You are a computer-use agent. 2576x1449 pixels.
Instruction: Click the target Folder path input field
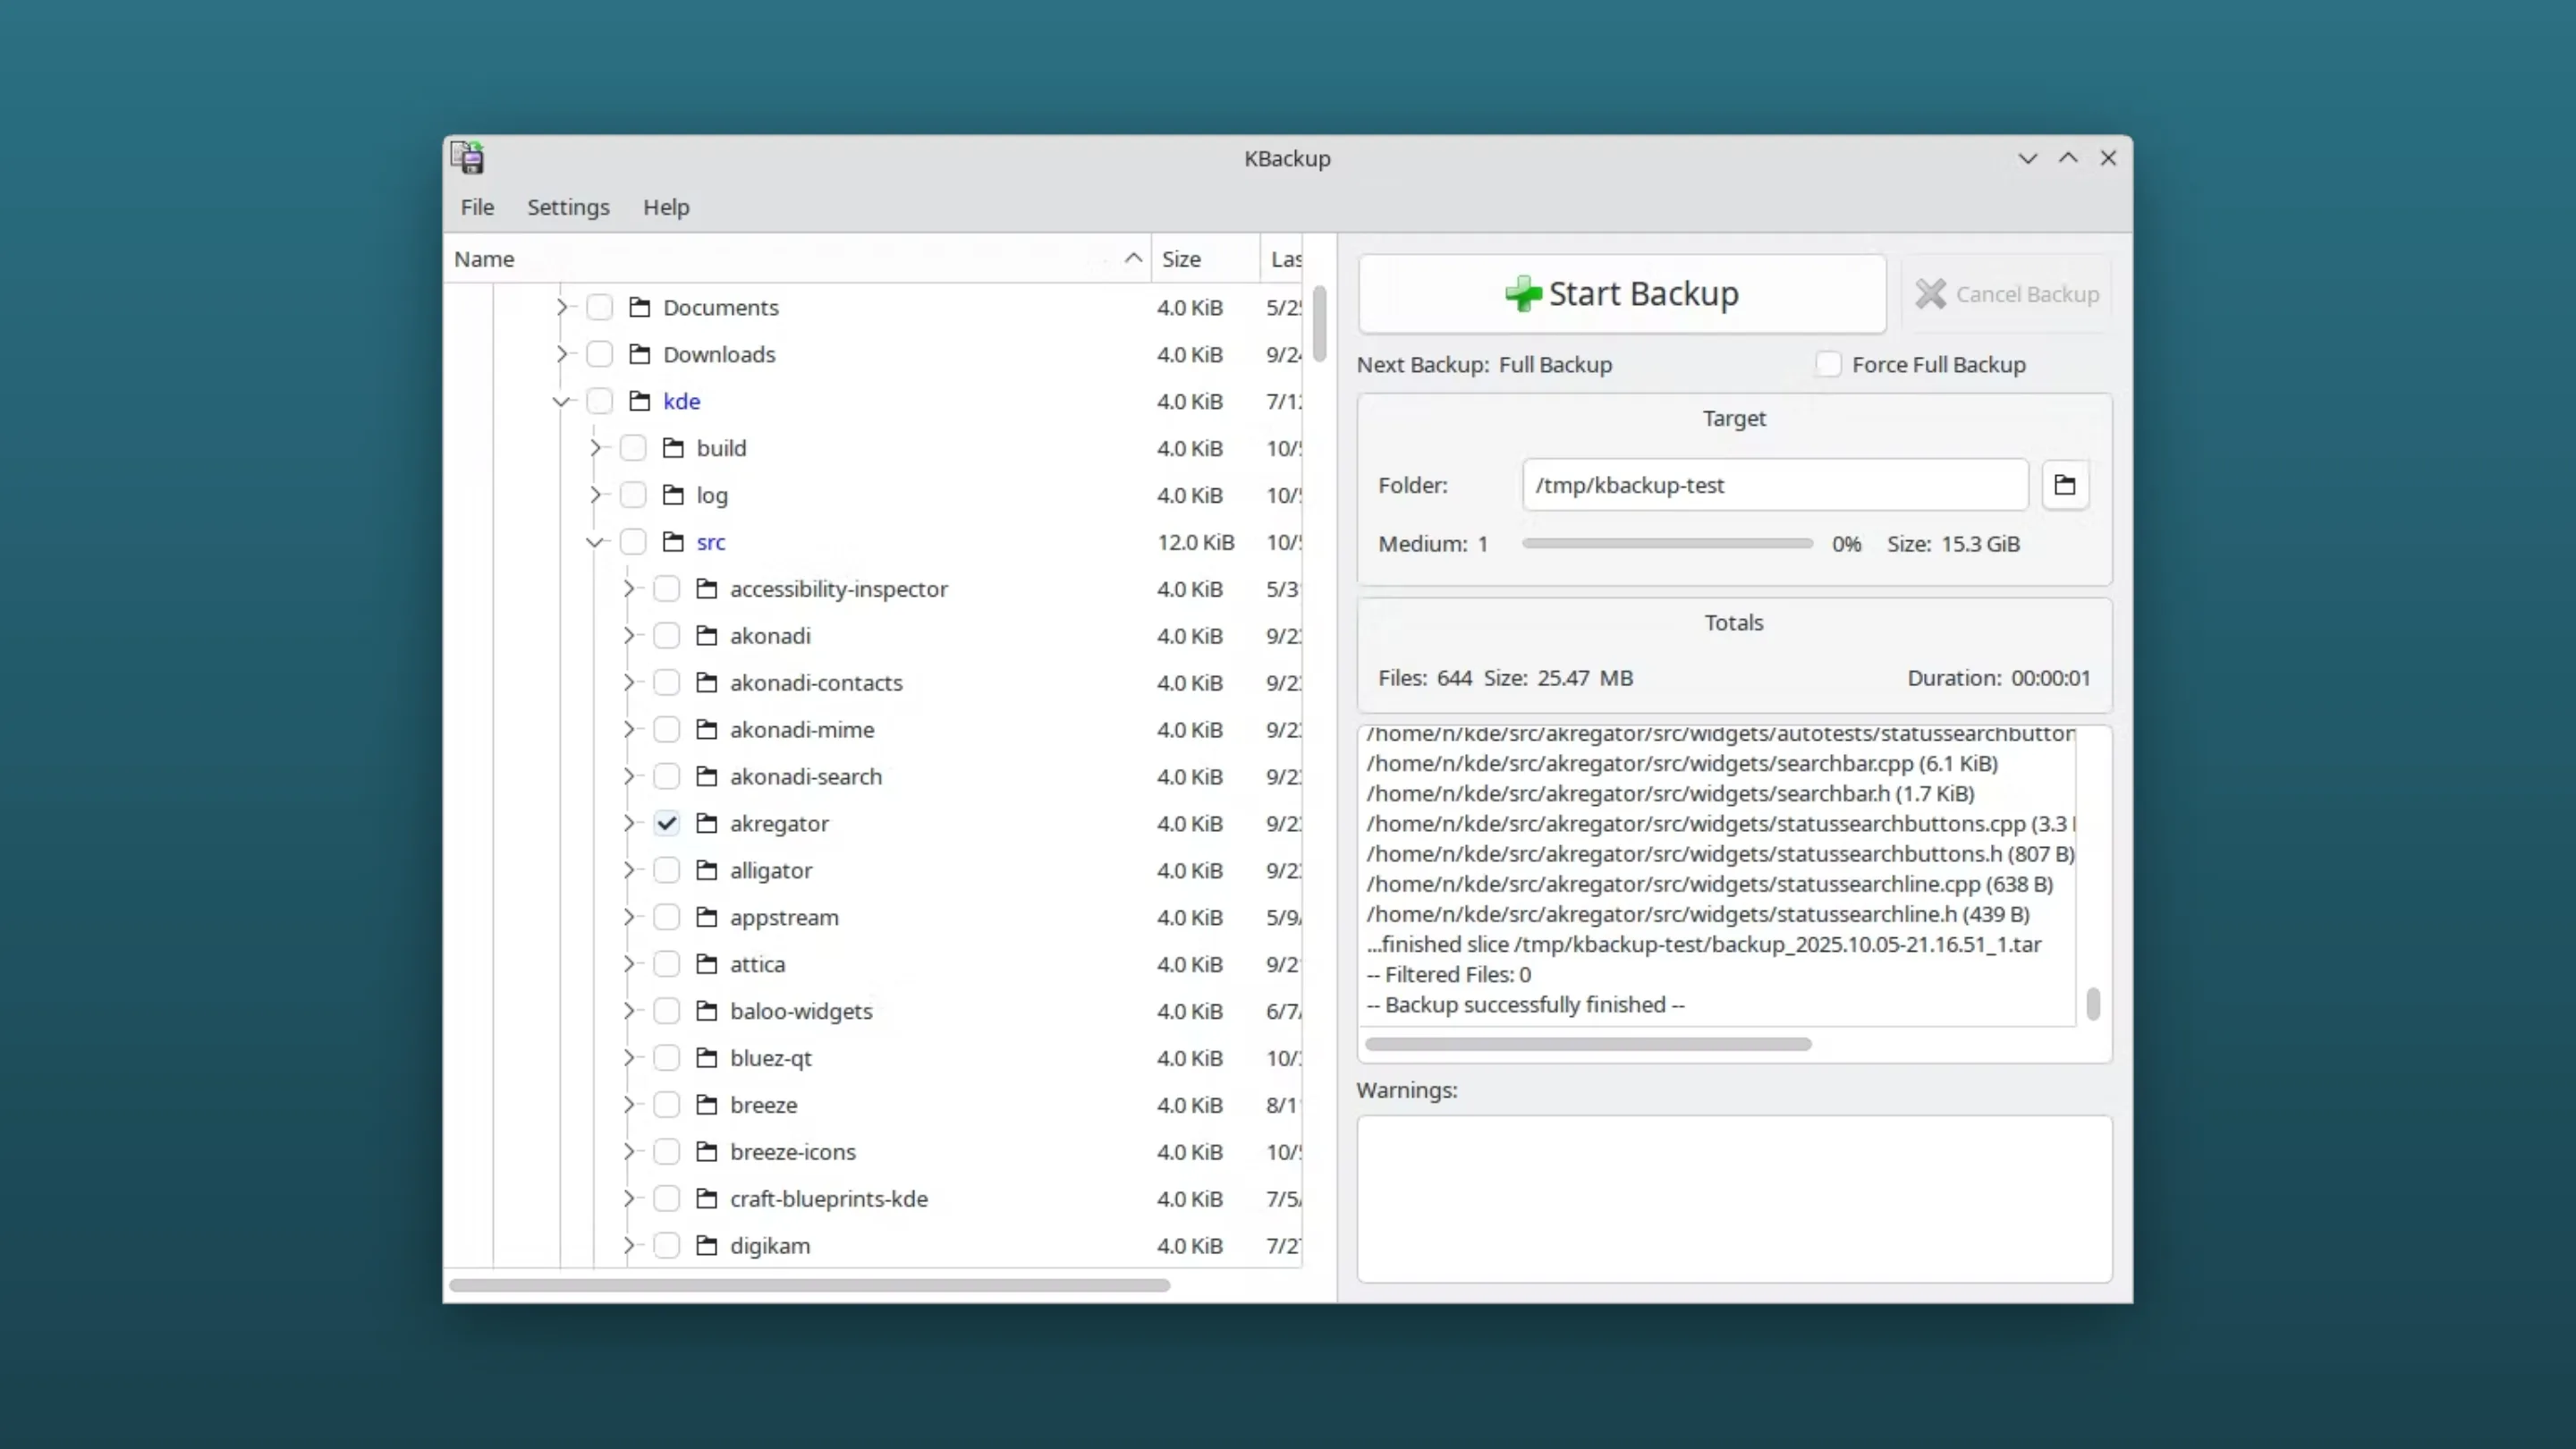1775,485
